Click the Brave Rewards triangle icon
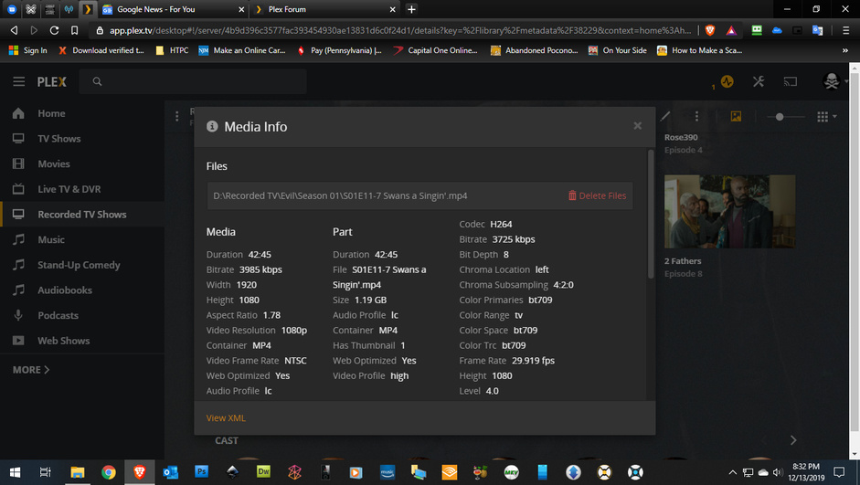Screen dimensions: 860x485 731,30
